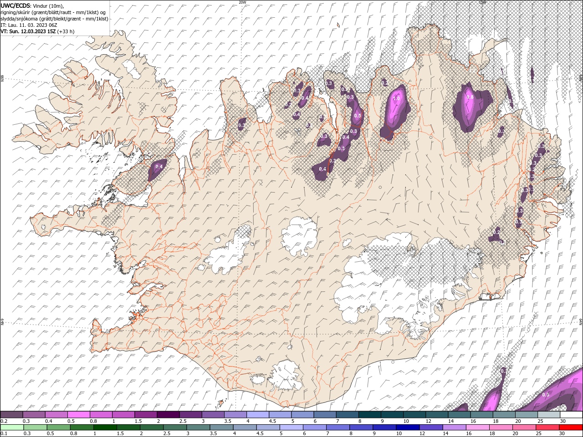Click the '0.2' number label in the purple legend row
This screenshot has width=583, height=437.
click(x=4, y=421)
